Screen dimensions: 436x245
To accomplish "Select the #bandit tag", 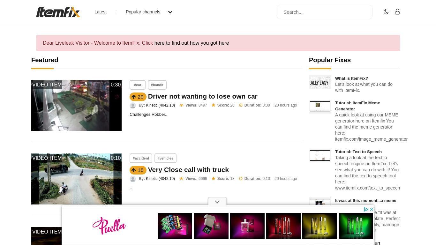I will 157,85.
